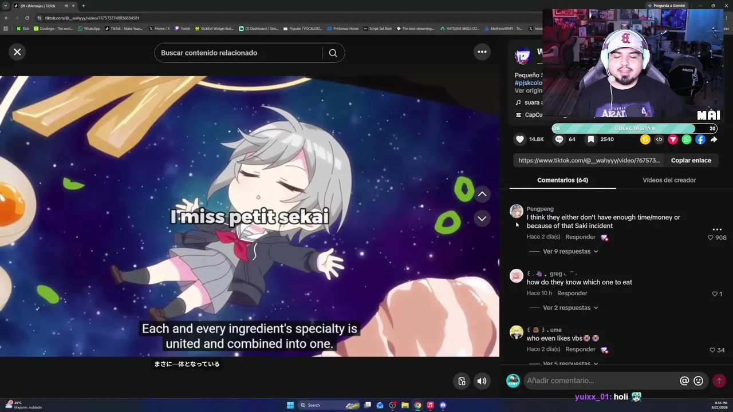Viewport: 733px width, 412px height.
Task: Click Responder on greg's comment
Action: pos(572,293)
